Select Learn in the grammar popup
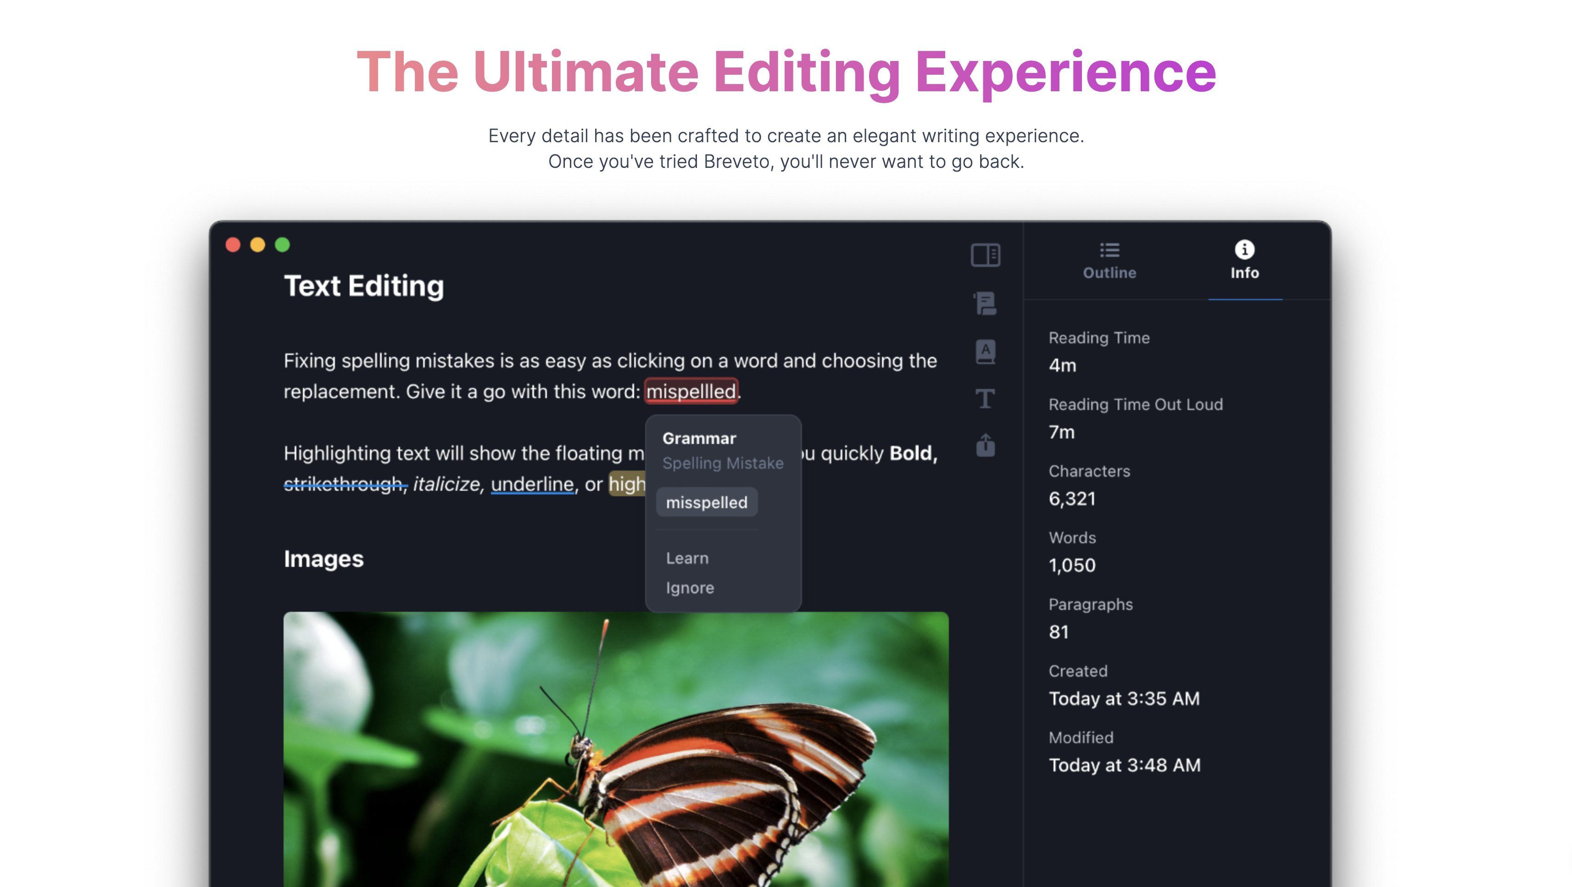 pyautogui.click(x=687, y=558)
